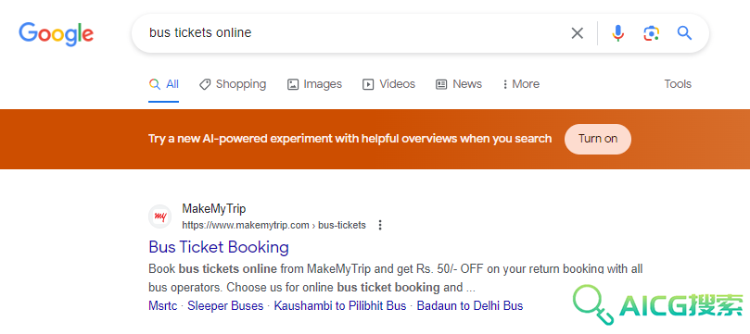
Task: Turn on the AI-powered experiment
Action: (597, 139)
